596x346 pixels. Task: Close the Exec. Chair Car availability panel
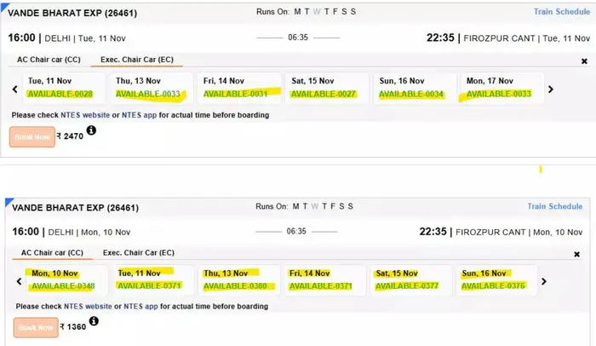pyautogui.click(x=584, y=61)
